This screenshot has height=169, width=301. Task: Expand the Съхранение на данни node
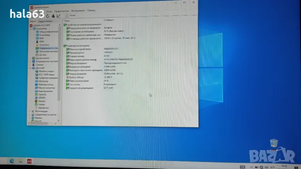[x=30, y=115]
